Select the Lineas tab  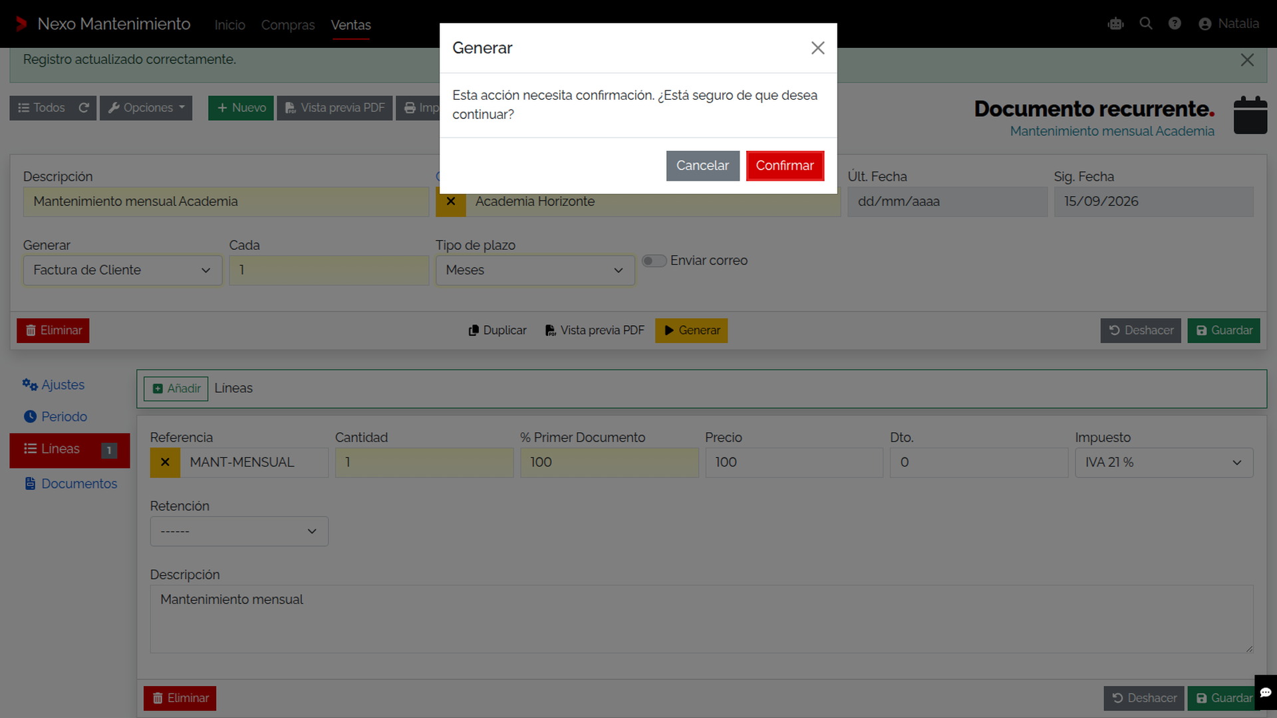(70, 450)
